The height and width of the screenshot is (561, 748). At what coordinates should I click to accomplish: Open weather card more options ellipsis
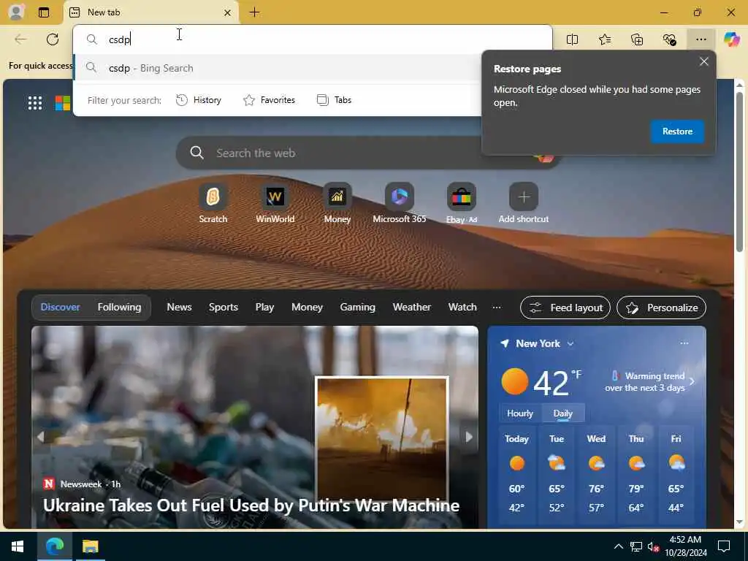(x=684, y=343)
